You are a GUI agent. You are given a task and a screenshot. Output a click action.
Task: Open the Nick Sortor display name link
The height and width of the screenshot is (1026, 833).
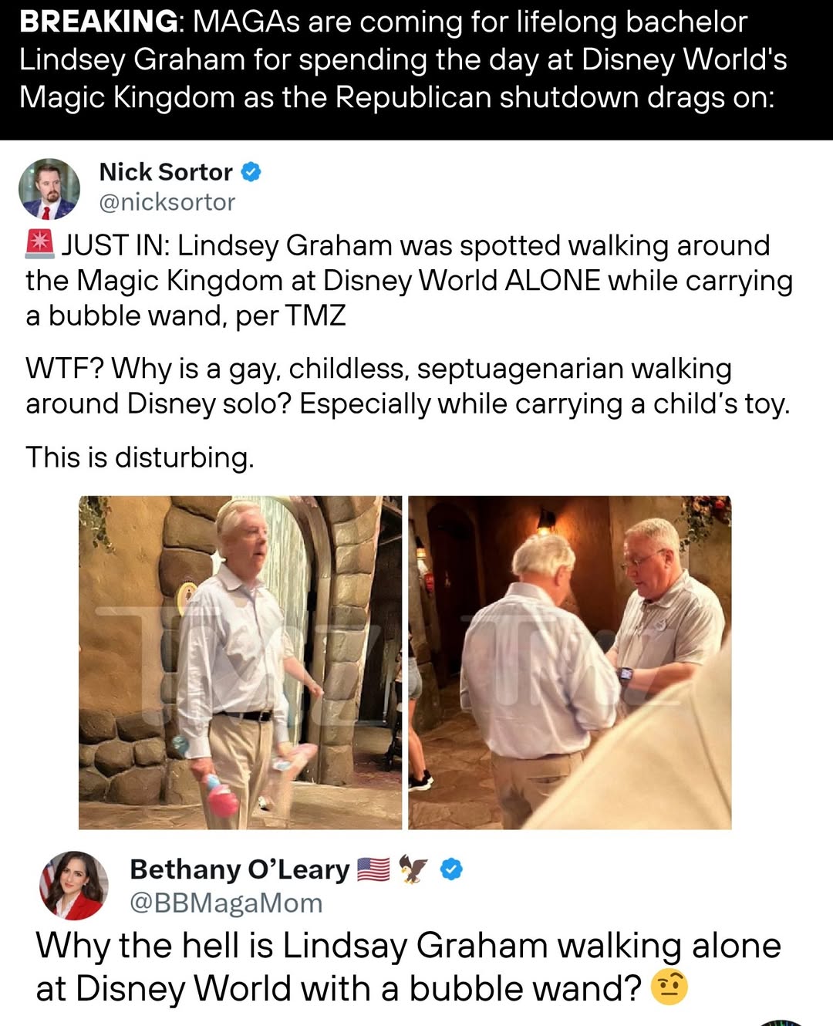click(166, 172)
